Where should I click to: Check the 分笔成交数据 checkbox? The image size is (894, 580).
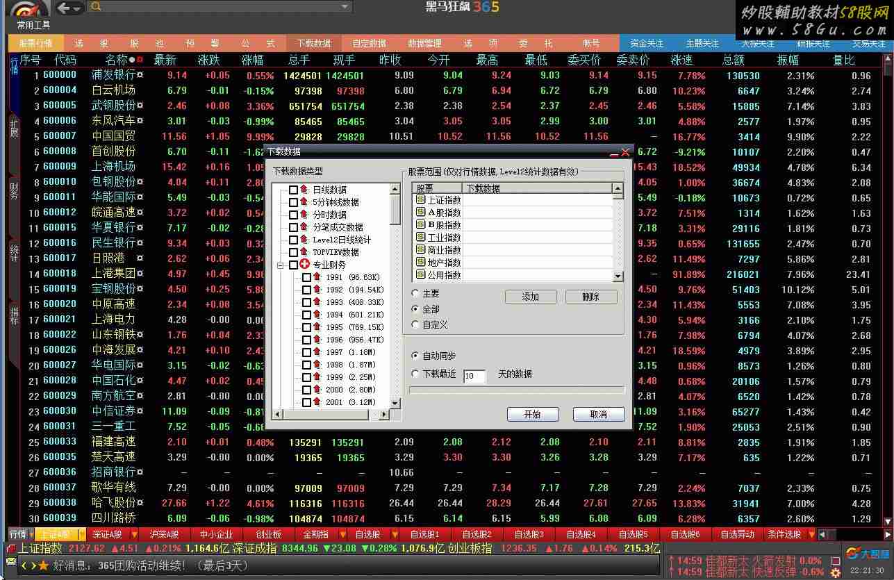click(x=293, y=227)
